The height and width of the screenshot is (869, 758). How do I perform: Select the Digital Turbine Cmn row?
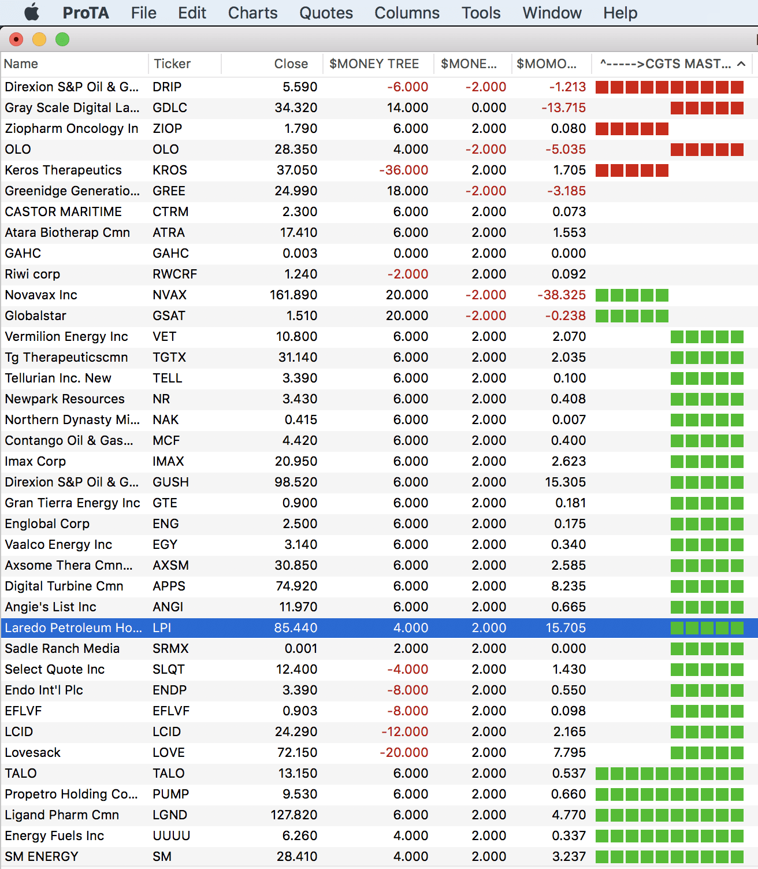379,586
